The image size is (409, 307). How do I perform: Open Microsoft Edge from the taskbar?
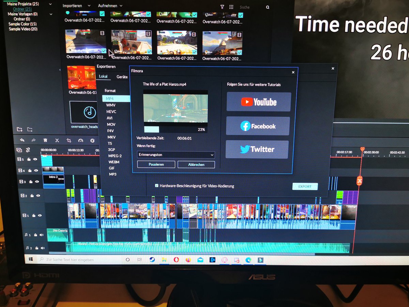[x=248, y=260]
